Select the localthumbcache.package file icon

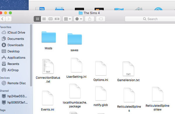coord(75,91)
